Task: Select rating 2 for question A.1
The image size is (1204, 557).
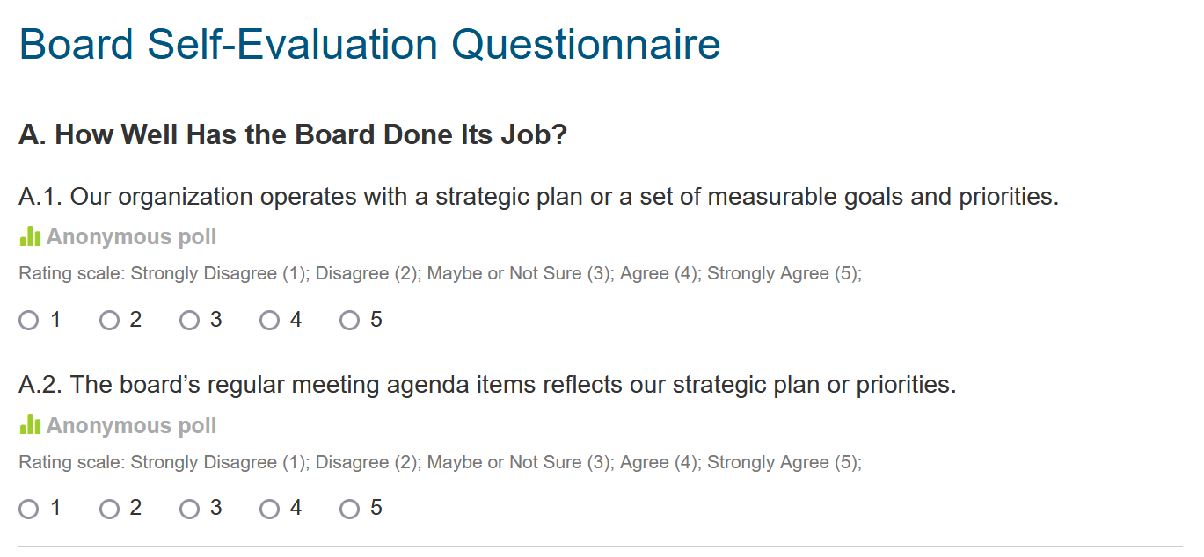Action: (x=109, y=321)
